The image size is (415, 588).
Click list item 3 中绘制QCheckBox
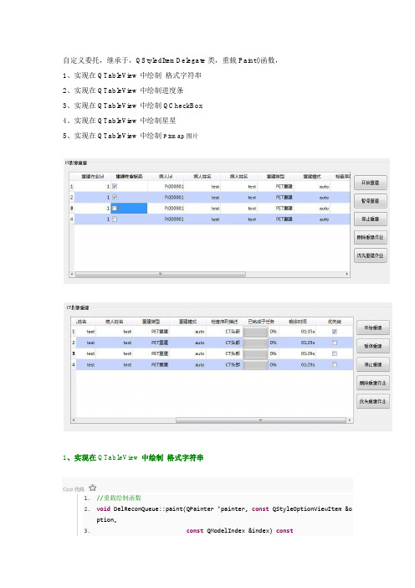[x=132, y=106]
